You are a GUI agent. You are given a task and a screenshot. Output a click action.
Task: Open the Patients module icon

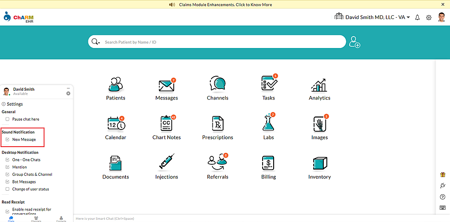tap(115, 84)
